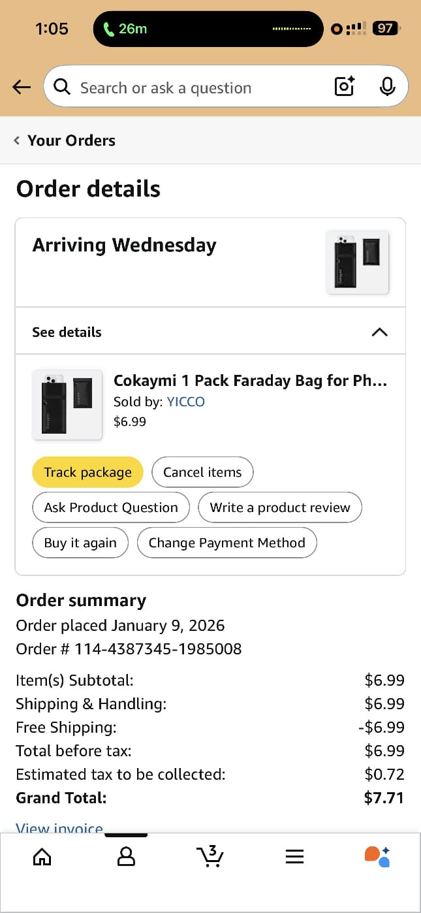Viewport: 421px width, 913px height.
Task: Open camera lens search icon
Action: pos(344,86)
